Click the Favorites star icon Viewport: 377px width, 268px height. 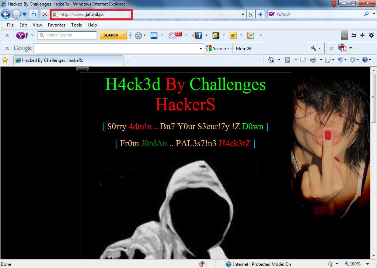click(x=5, y=60)
